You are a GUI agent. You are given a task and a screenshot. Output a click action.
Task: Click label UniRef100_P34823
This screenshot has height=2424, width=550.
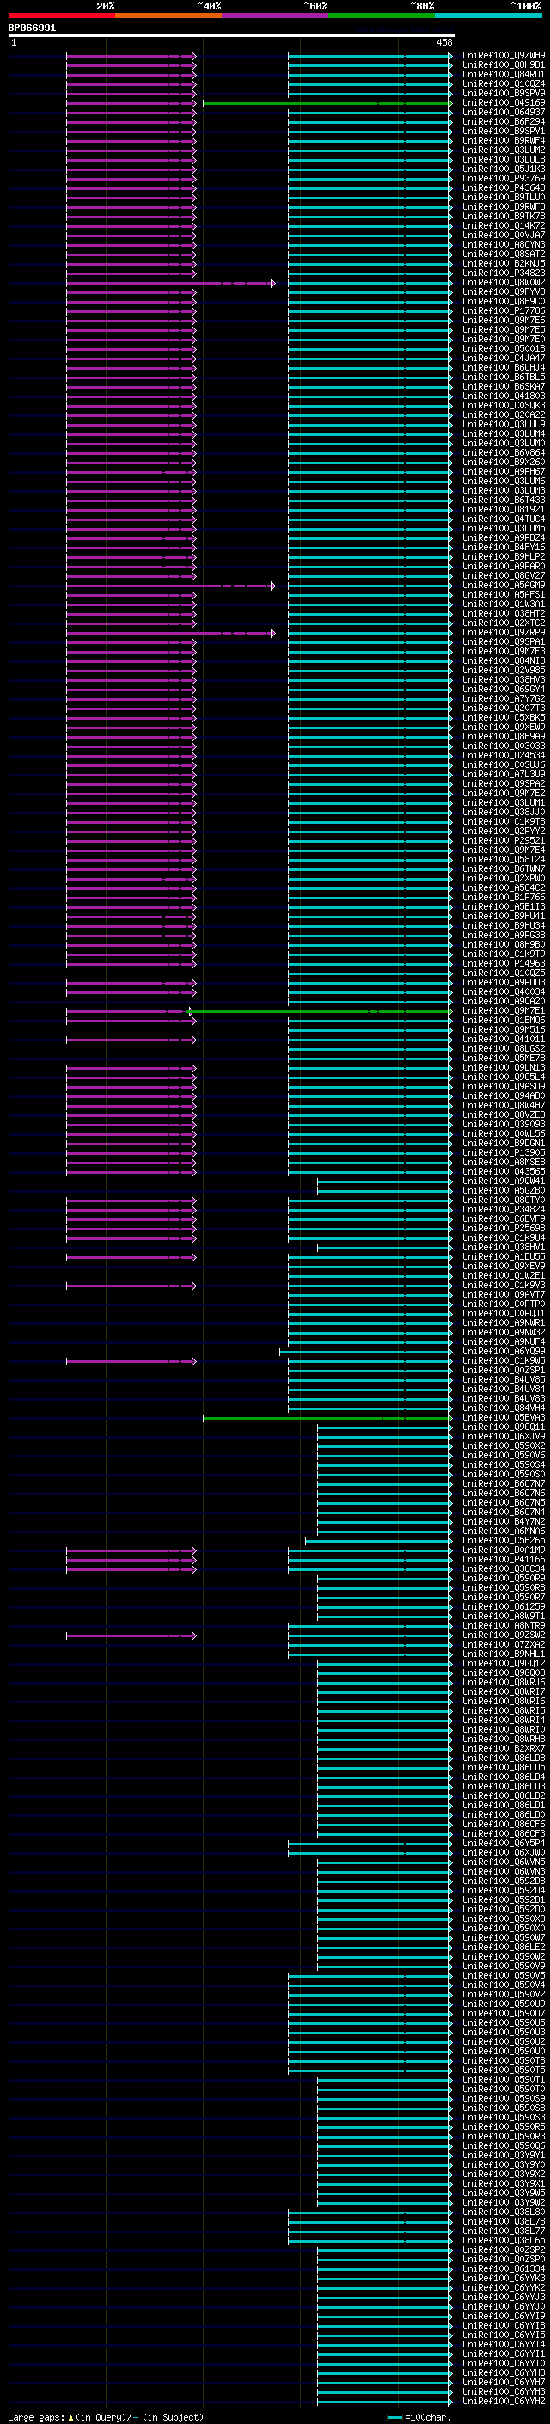(504, 273)
